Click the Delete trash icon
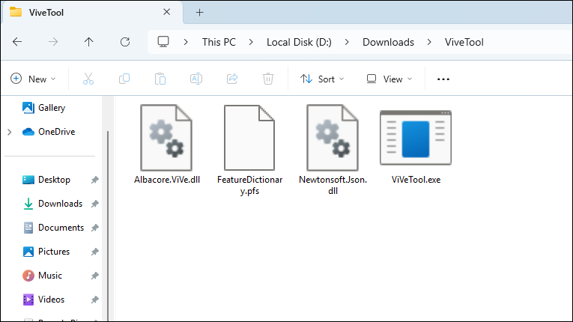 [x=268, y=79]
